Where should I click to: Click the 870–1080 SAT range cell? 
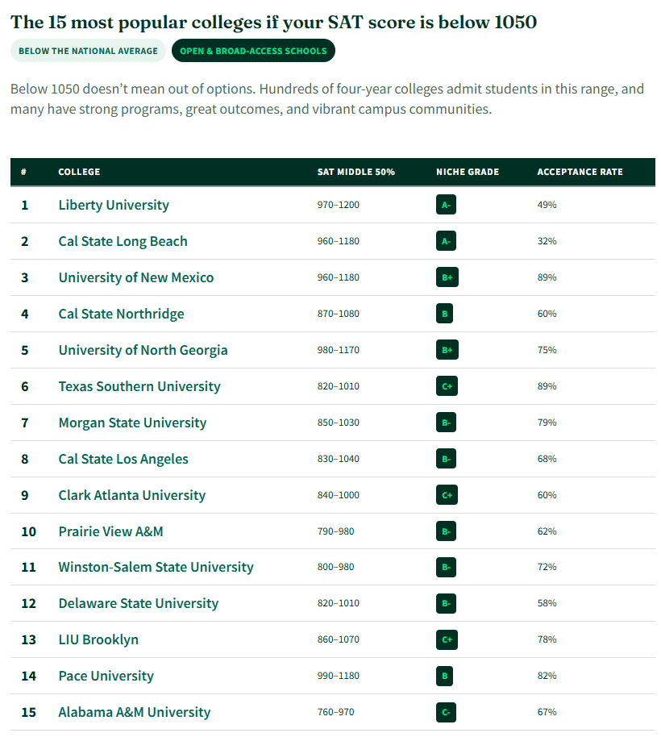(x=339, y=314)
